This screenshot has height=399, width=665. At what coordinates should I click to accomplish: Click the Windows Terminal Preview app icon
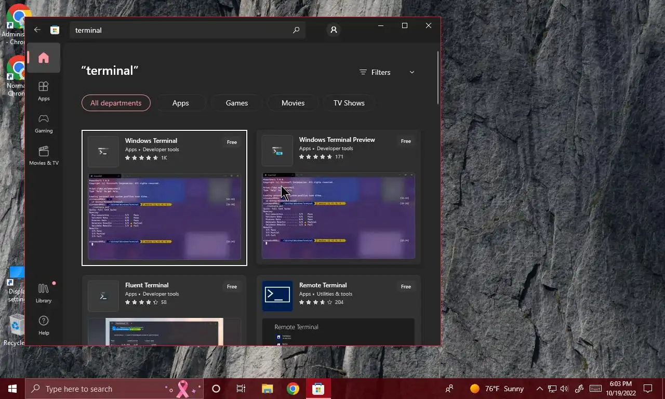tap(277, 151)
